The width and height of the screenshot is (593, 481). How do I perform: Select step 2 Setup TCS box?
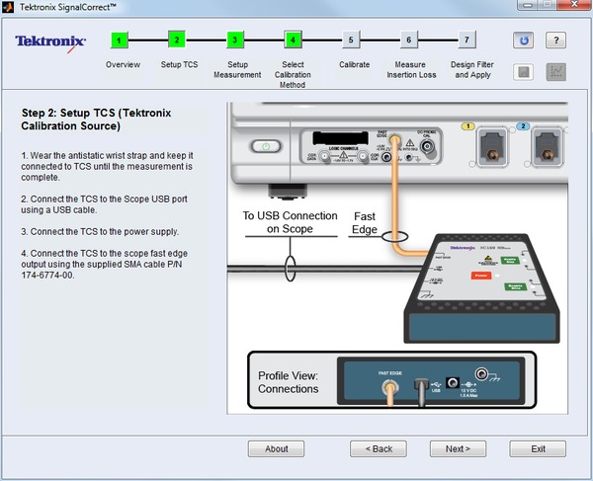177,40
